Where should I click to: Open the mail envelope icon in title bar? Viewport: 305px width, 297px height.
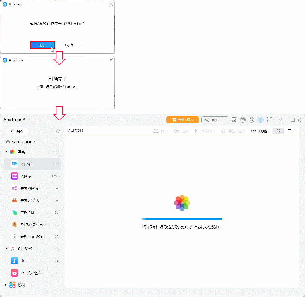pyautogui.click(x=243, y=120)
